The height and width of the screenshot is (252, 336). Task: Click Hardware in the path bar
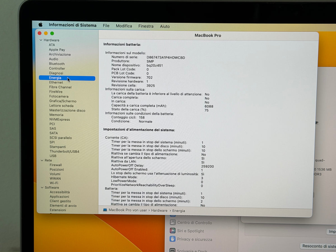click(159, 211)
